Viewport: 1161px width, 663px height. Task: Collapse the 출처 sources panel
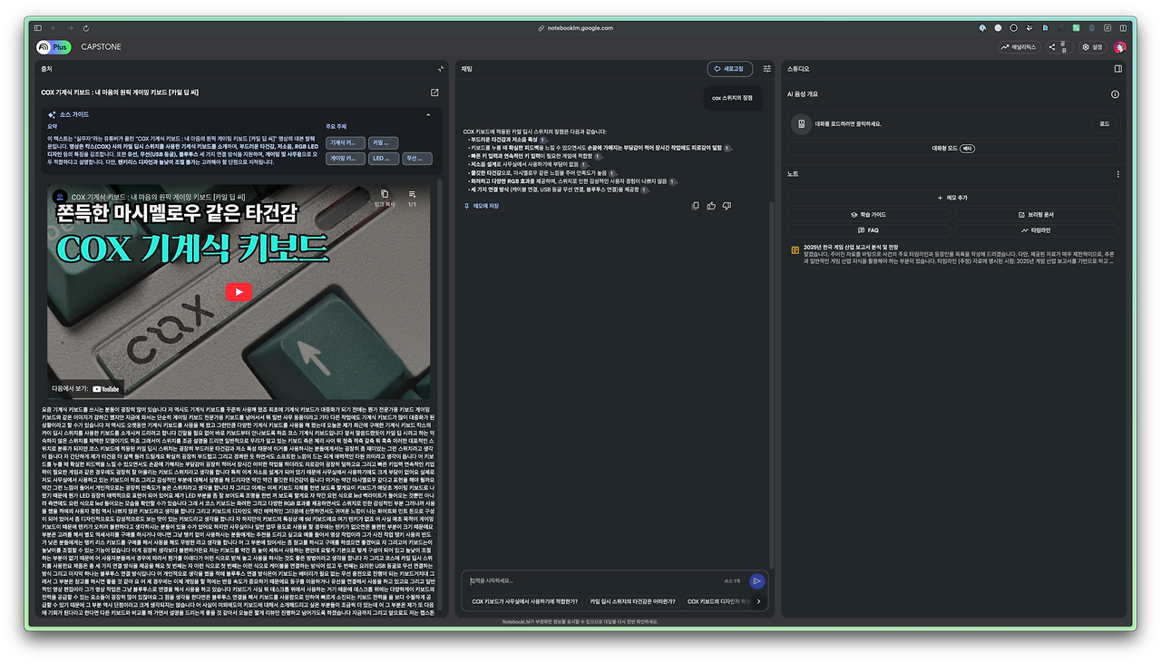click(x=441, y=69)
